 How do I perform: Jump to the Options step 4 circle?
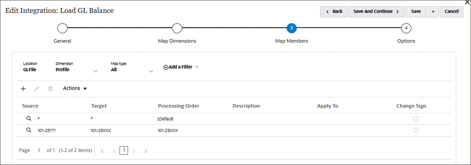coord(406,28)
